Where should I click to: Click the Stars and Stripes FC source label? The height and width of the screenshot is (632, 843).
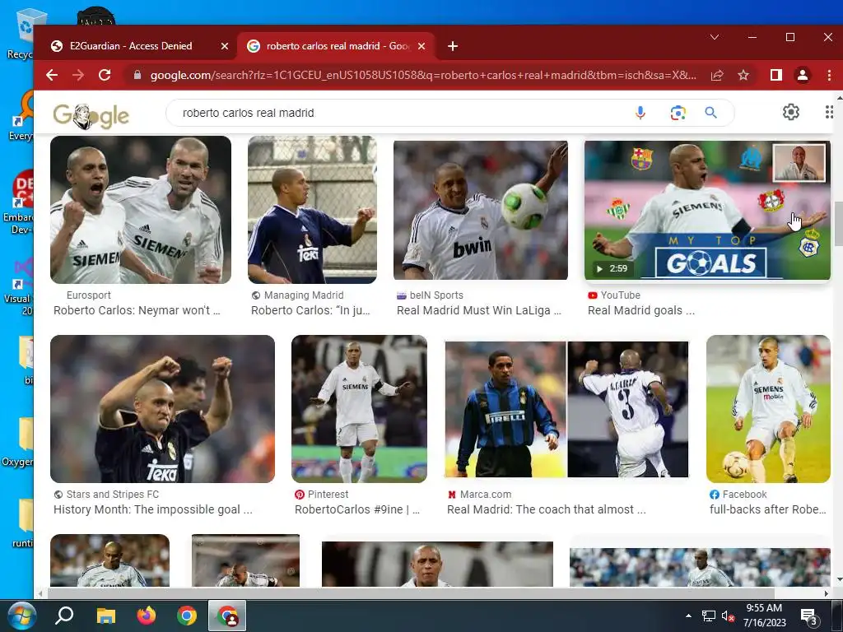tap(112, 495)
